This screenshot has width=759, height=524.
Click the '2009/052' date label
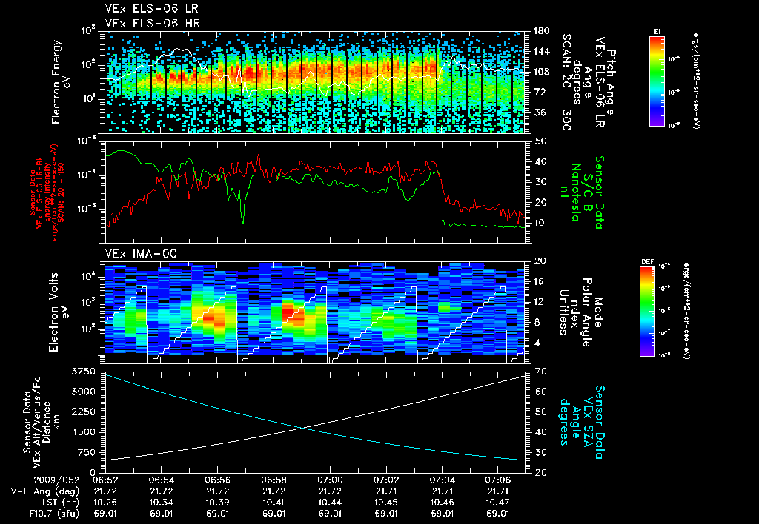point(56,480)
